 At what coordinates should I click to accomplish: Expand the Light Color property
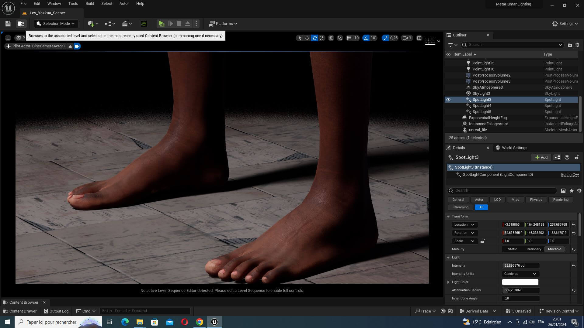(448, 282)
